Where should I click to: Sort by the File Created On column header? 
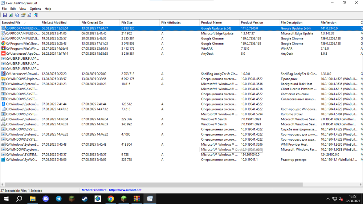[x=99, y=22]
